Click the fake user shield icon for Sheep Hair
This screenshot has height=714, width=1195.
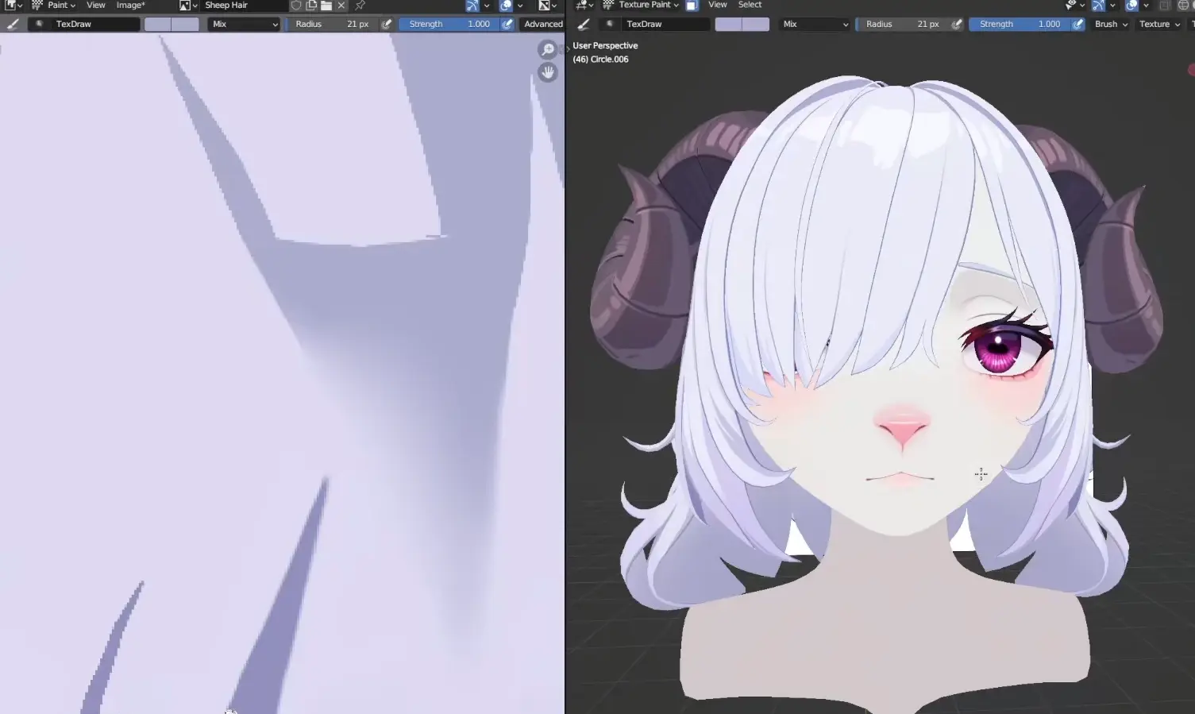296,6
